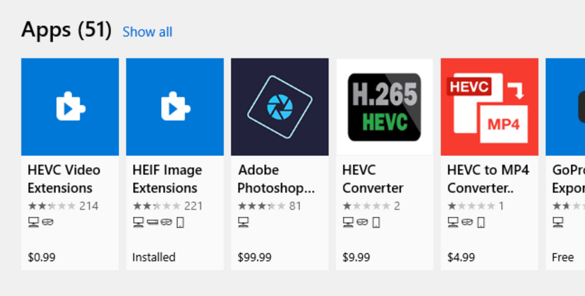Click the H.265 HEVC Converter icon
Image resolution: width=585 pixels, height=296 pixels.
coord(384,106)
